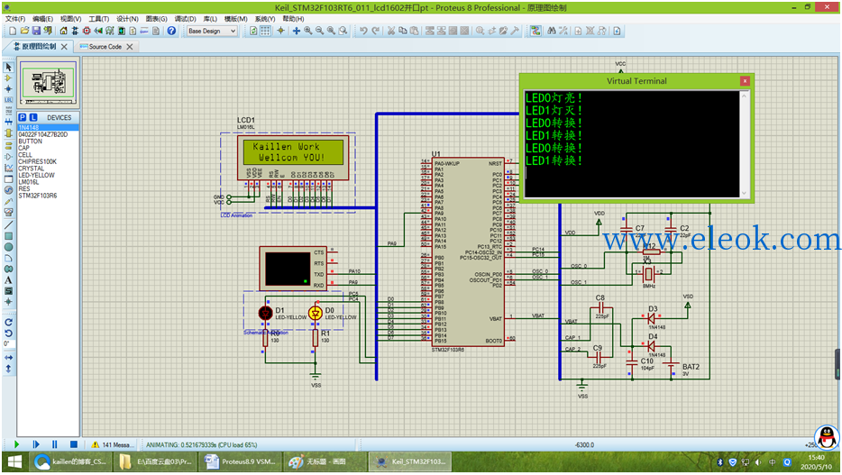Viewport: 842px width, 475px height.
Task: Close the 原理图绘制 tab
Action: point(64,47)
